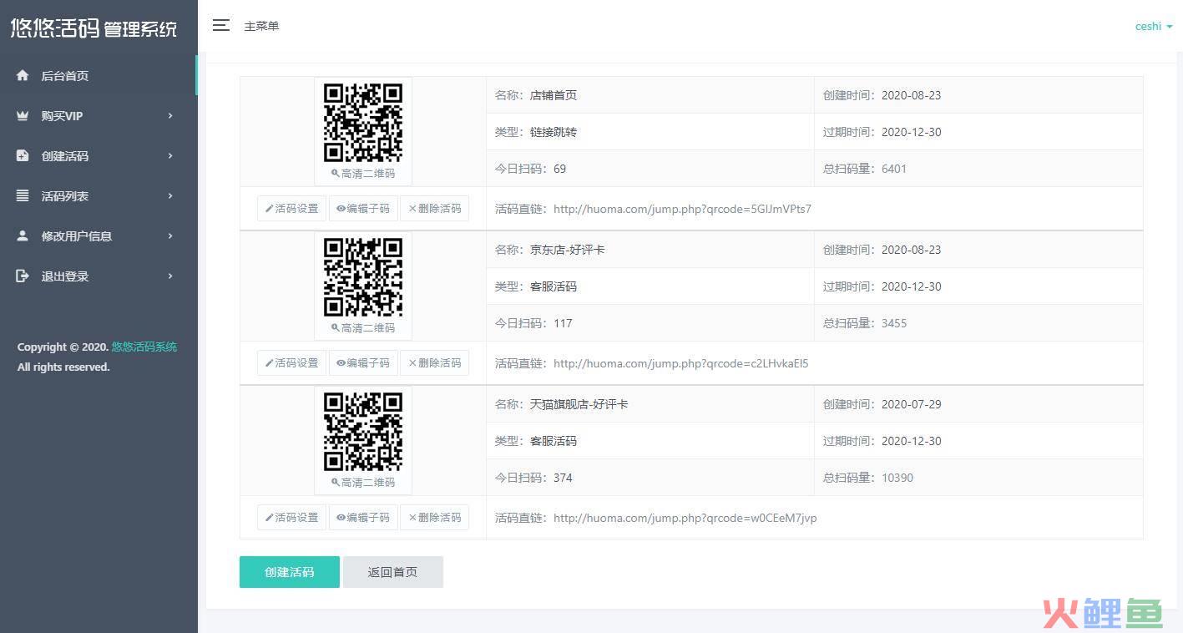This screenshot has height=633, width=1183.
Task: Click 编辑子码 for 天猫旗舰店-好评卡
Action: pos(363,518)
